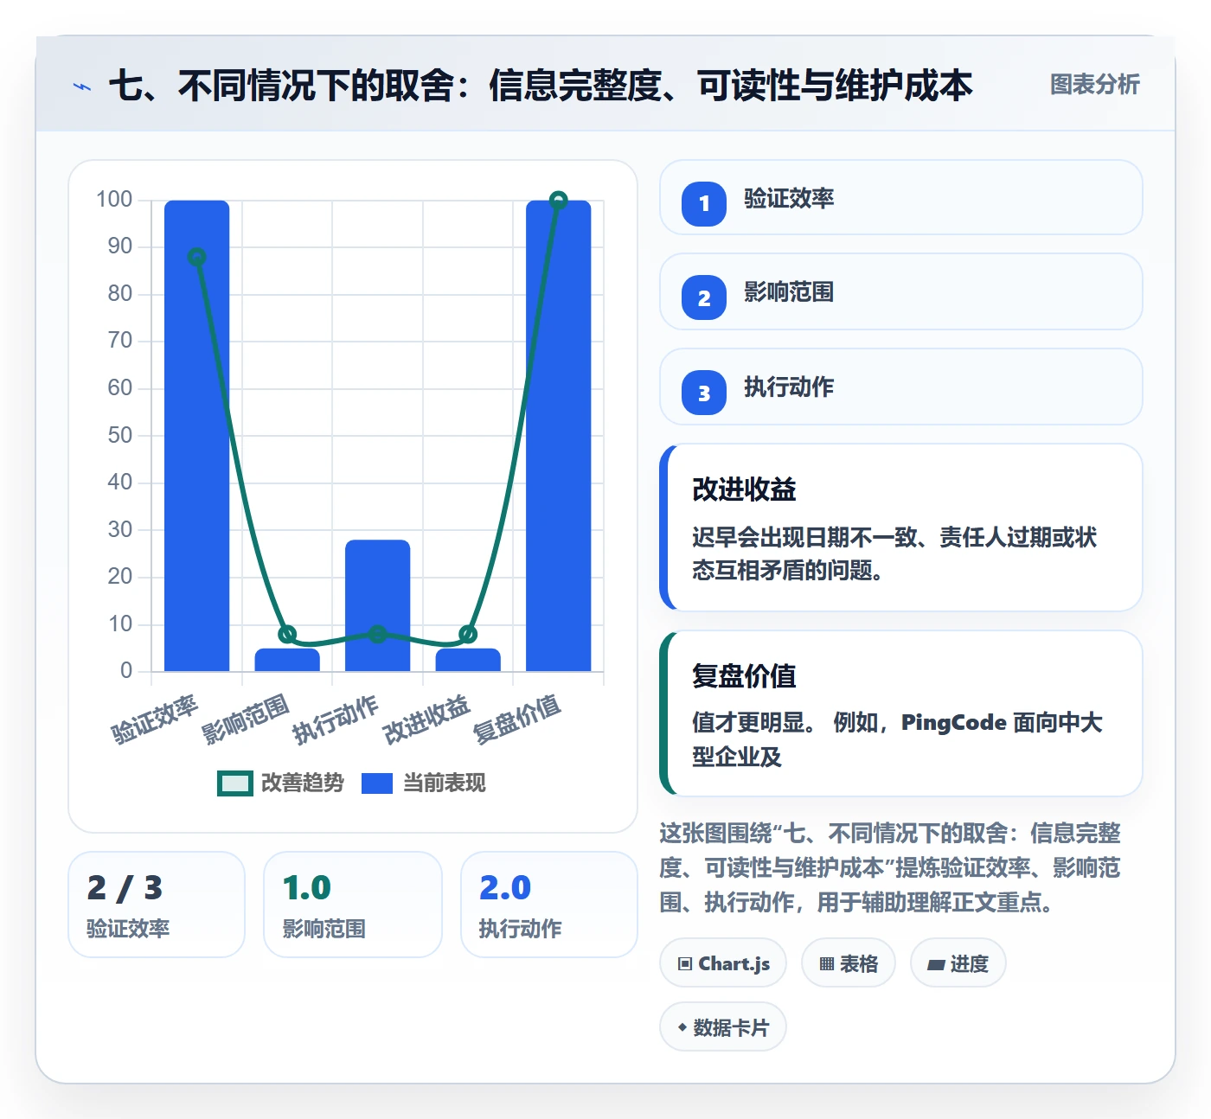The image size is (1211, 1119).
Task: Click the 执行动作 bar in chart
Action: 377,605
